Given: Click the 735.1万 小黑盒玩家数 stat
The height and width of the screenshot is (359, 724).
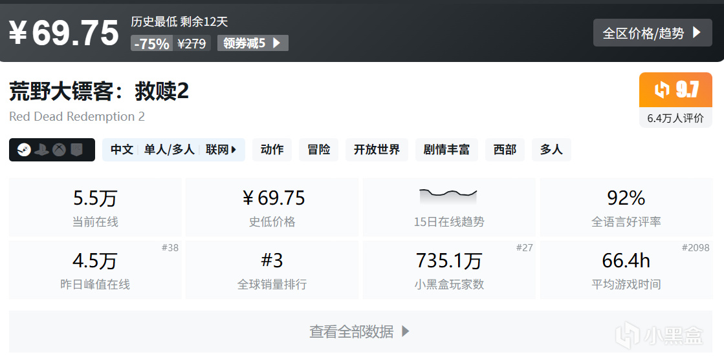Looking at the screenshot, I should point(449,270).
